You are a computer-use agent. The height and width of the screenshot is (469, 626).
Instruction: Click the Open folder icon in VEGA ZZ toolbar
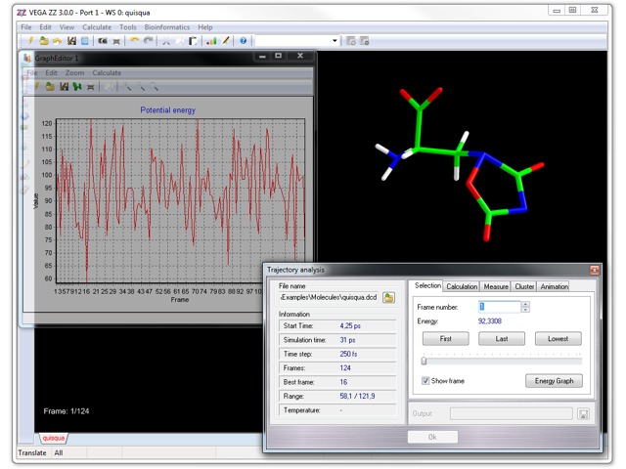[x=44, y=41]
